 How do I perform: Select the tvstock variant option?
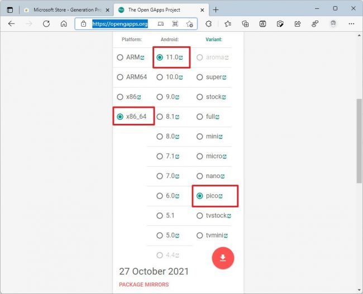[199, 215]
